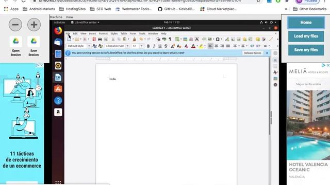Expand the Default Style paragraph style dropdown
The image size is (330, 185).
(89, 46)
